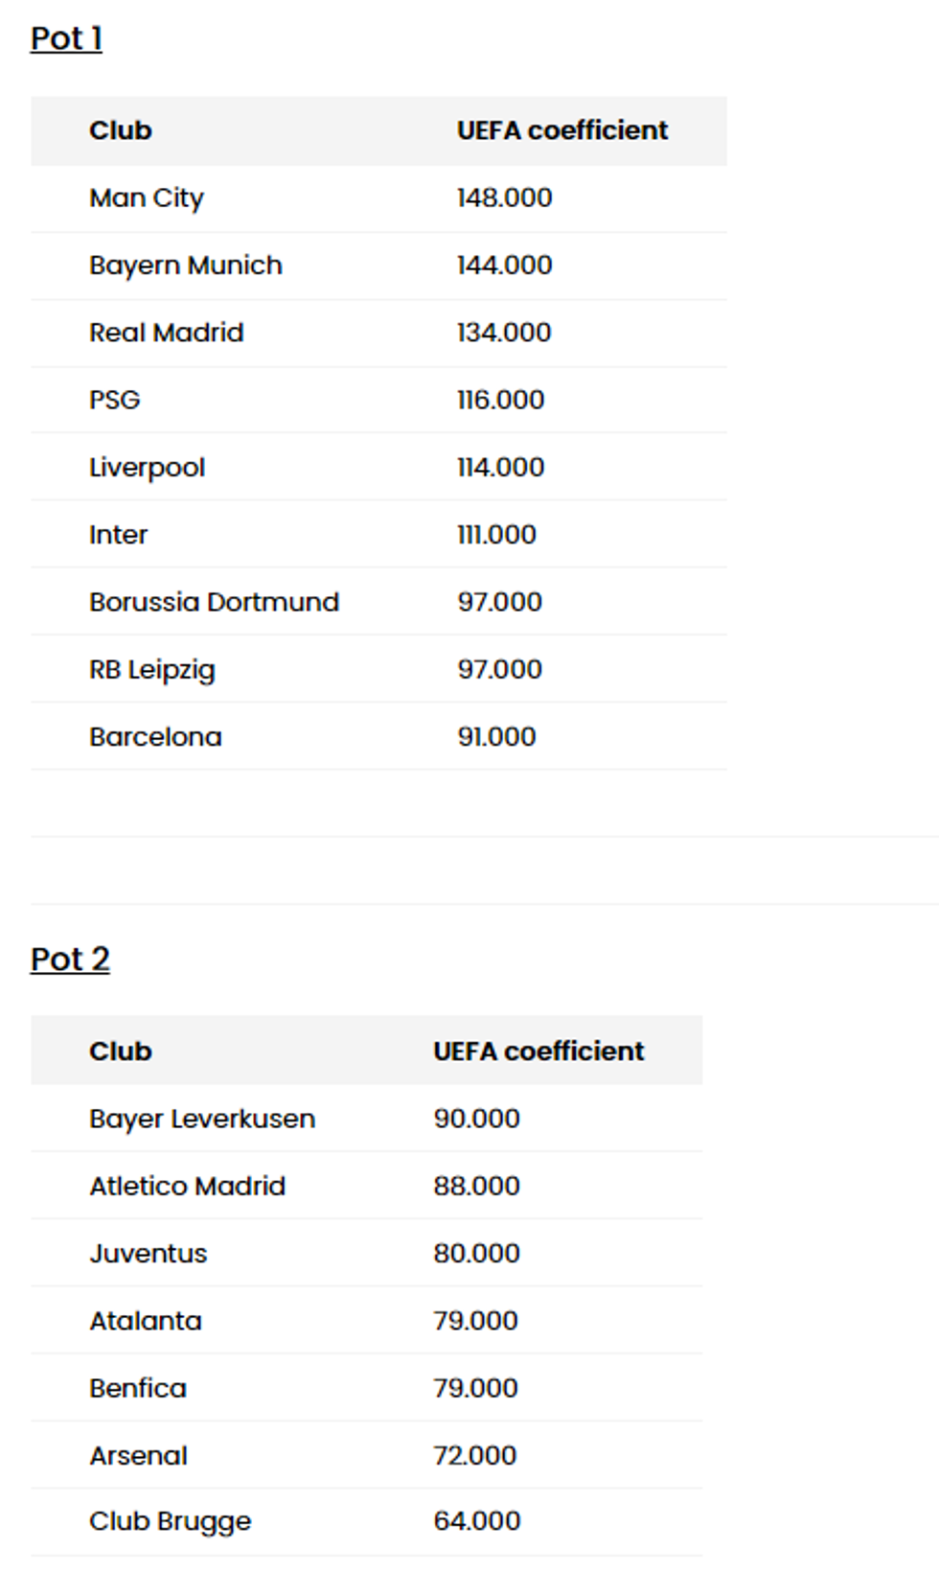Screen dimensions: 939x1595
Task: Click the Barcelona row label
Action: (x=156, y=737)
